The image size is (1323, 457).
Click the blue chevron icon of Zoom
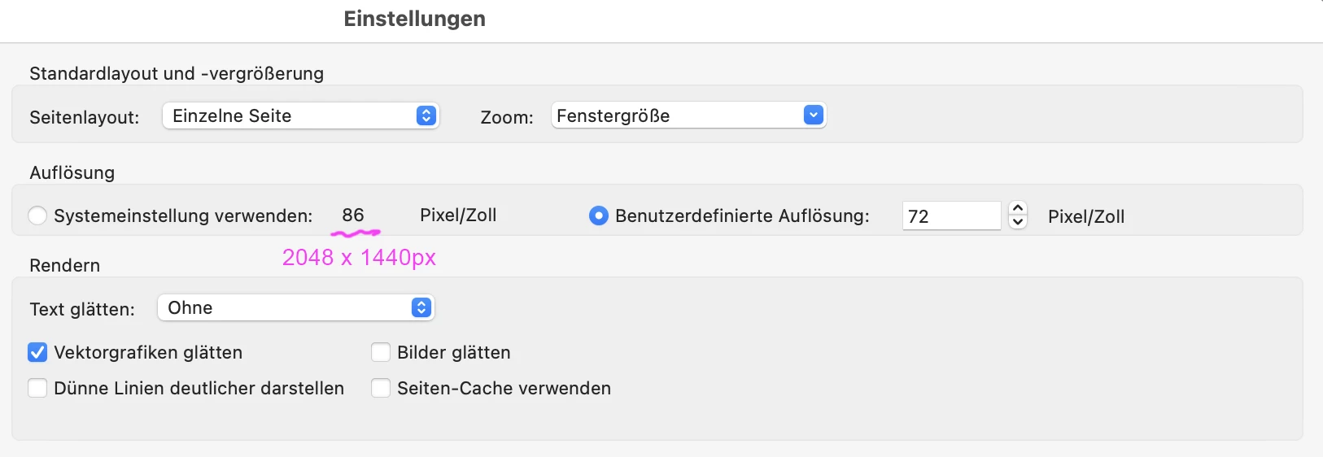[813, 115]
